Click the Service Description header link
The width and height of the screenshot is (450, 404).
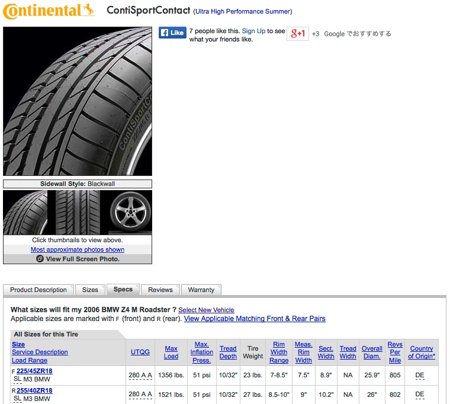40,352
